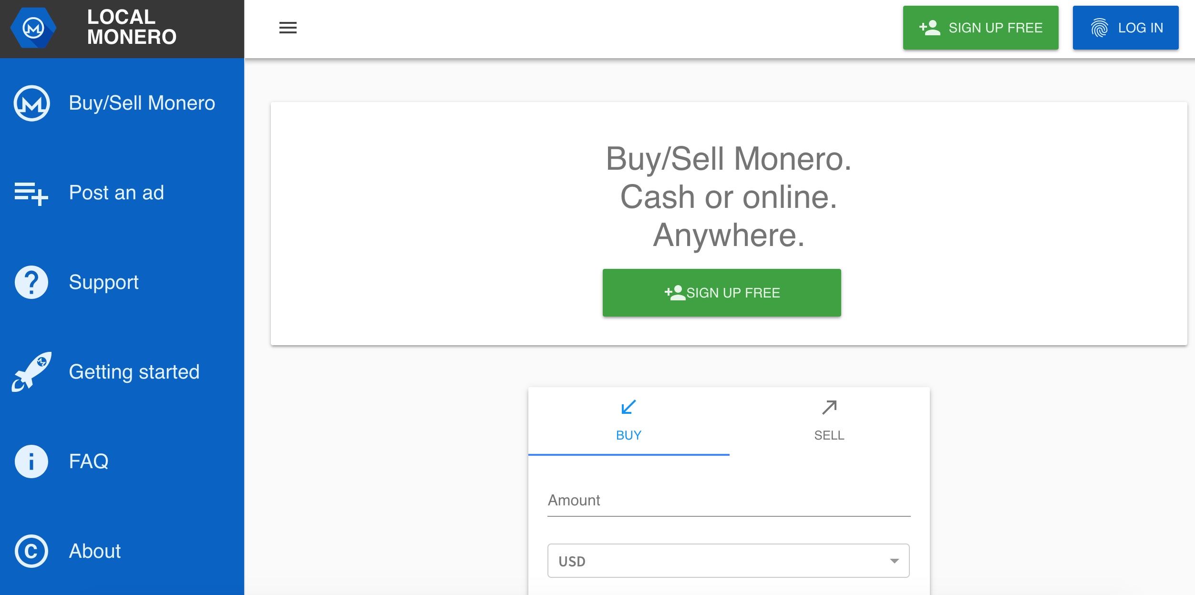
Task: Toggle the hamburger menu icon
Action: [x=288, y=28]
